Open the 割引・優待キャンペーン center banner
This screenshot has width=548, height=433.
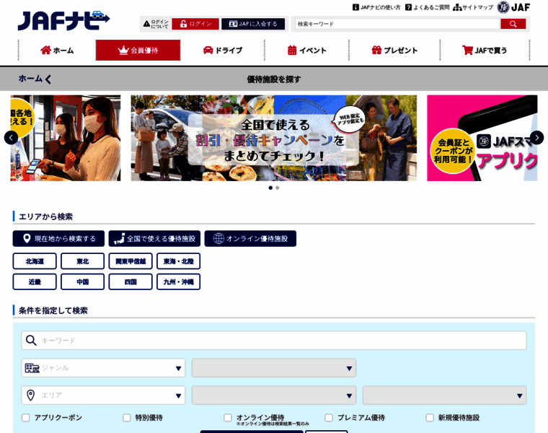tap(274, 138)
